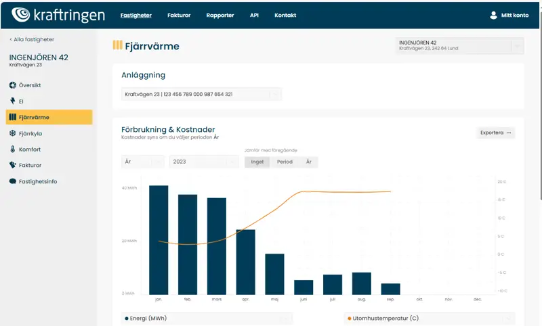Open Fjärrkyla snowflake icon

tap(12, 133)
